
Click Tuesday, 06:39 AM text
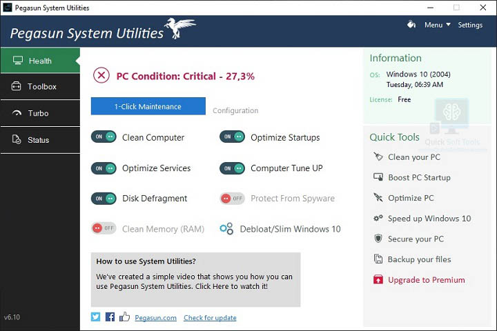pyautogui.click(x=415, y=85)
